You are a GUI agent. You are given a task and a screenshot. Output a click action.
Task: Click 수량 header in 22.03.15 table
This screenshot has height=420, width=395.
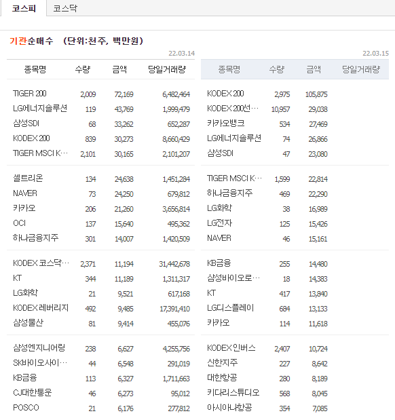[x=277, y=70]
